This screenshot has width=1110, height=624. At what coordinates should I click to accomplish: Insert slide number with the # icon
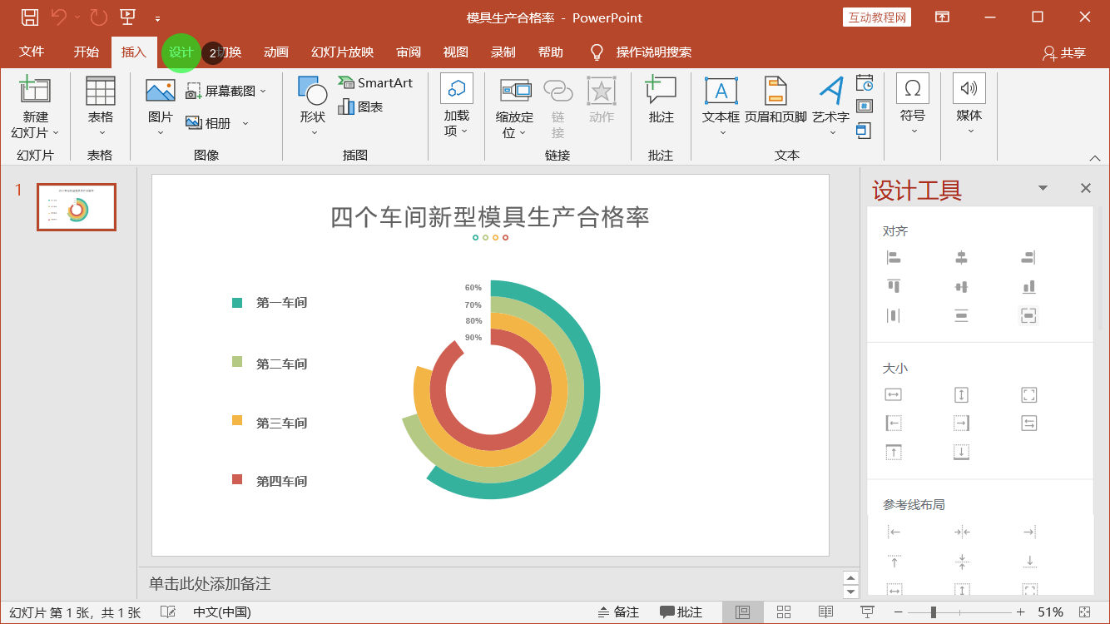[x=865, y=106]
